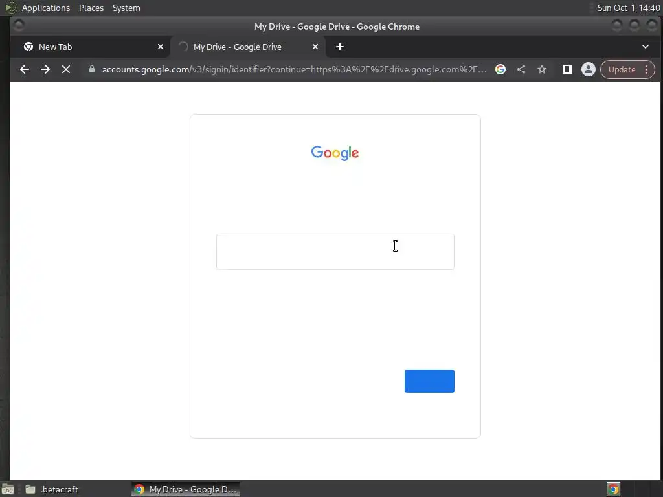Go back to the previous page
The width and height of the screenshot is (663, 497).
tap(25, 69)
